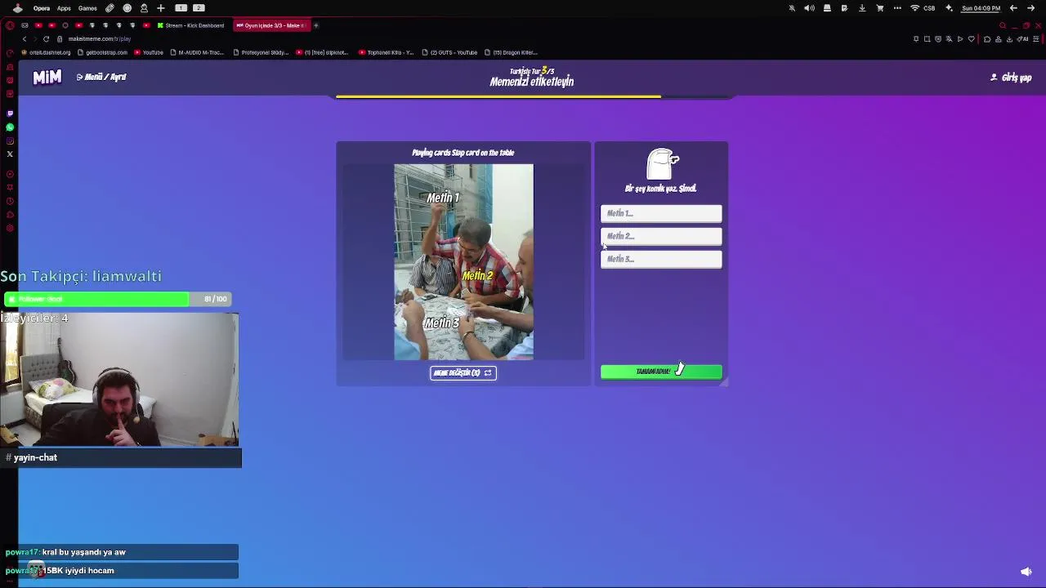
Task: Click the Giriş yap login link
Action: coord(1011,78)
